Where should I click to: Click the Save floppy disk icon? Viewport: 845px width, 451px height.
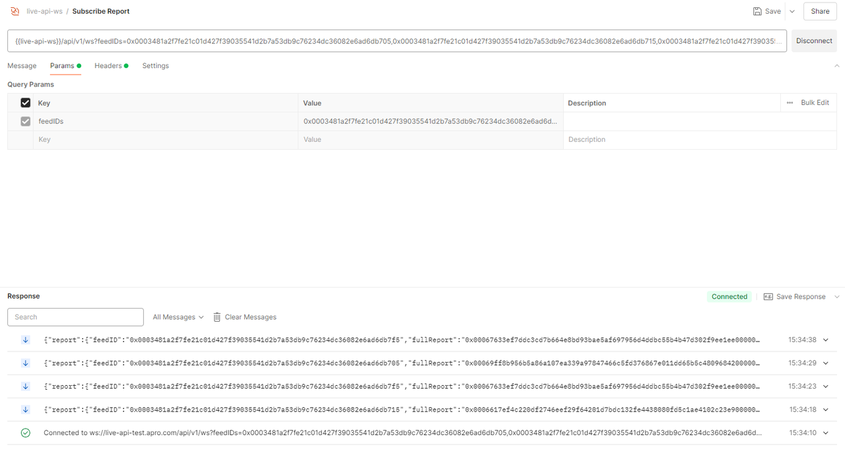tap(757, 11)
